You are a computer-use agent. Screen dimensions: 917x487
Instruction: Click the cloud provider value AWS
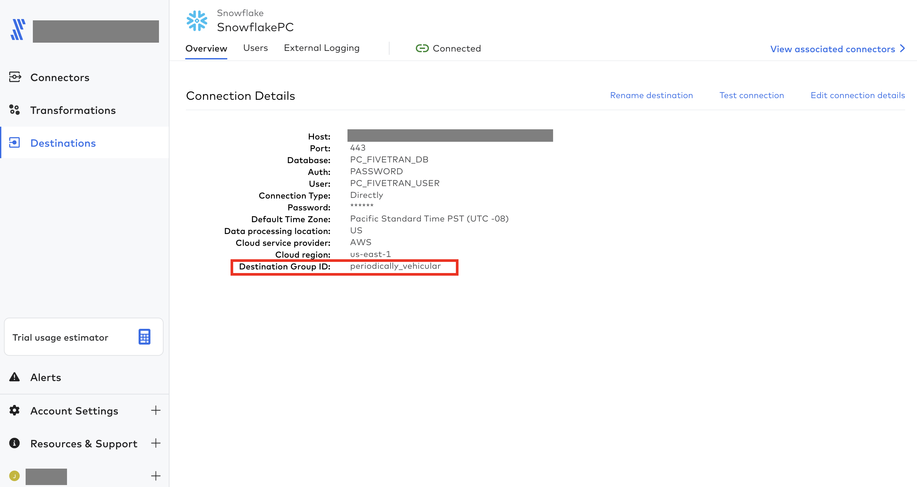361,242
